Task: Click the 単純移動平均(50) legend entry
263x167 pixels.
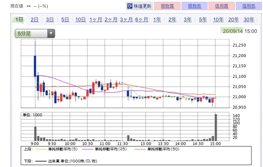Action: pos(157,149)
